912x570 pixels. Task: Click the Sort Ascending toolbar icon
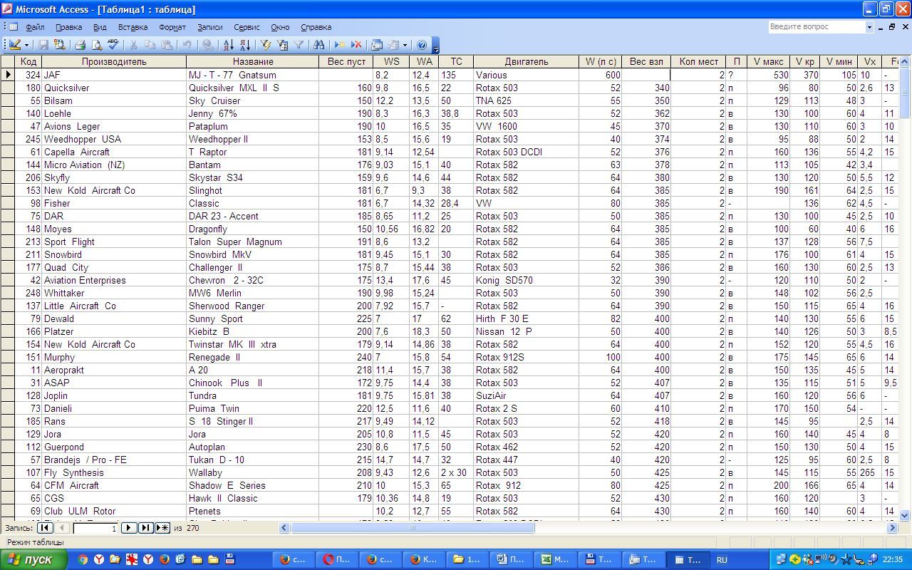pos(228,45)
